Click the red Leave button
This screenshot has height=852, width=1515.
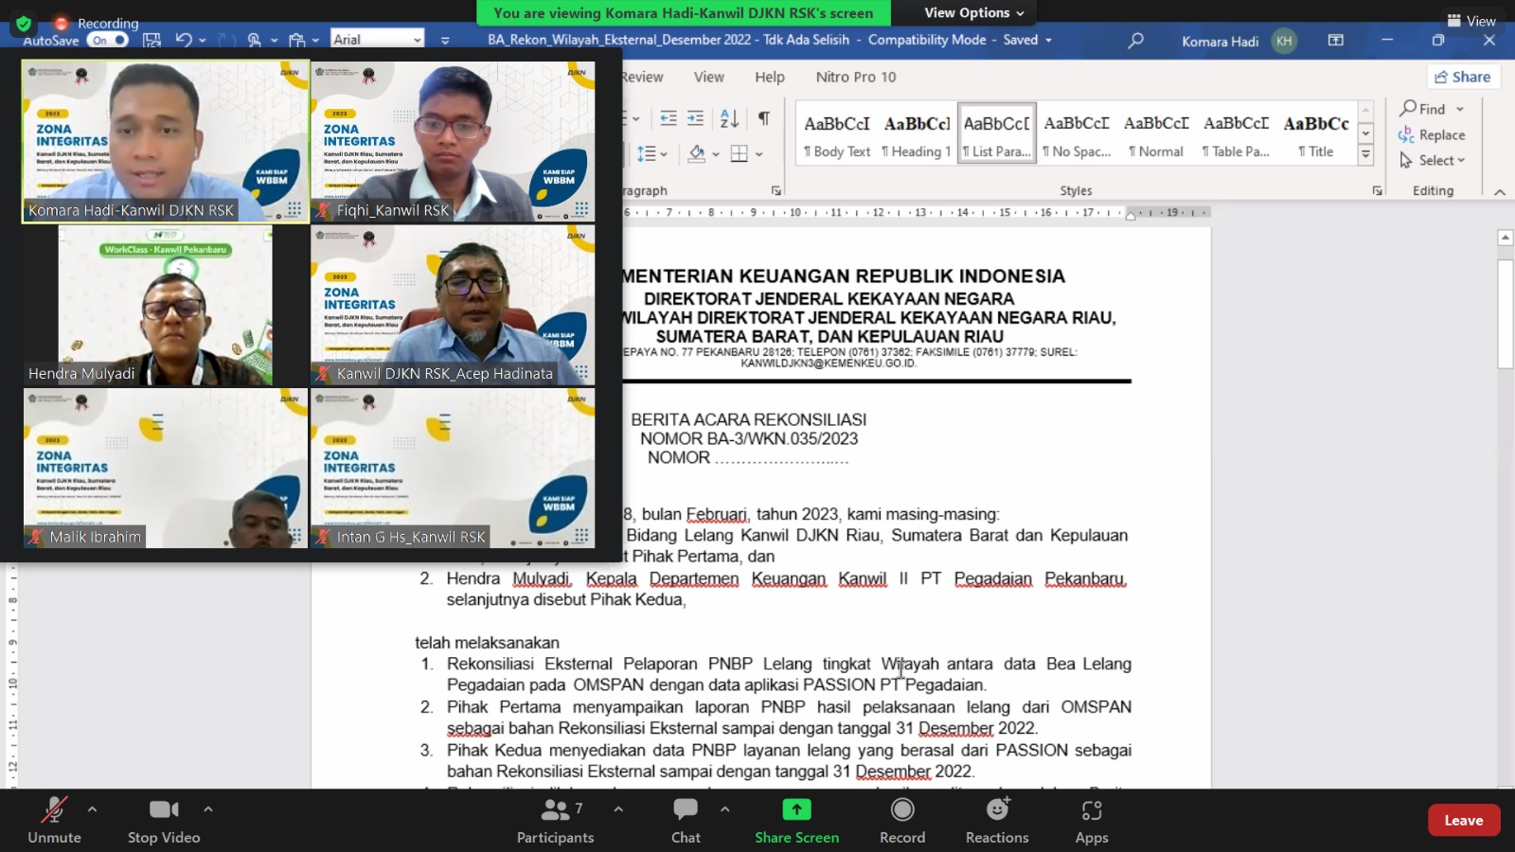tap(1463, 821)
